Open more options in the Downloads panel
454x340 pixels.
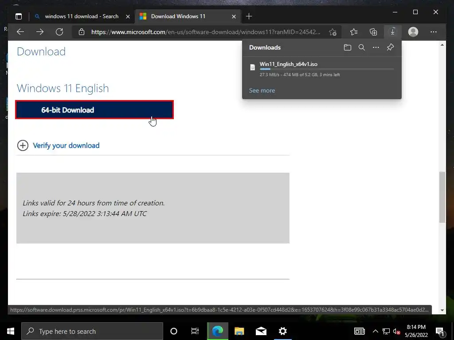pyautogui.click(x=376, y=47)
